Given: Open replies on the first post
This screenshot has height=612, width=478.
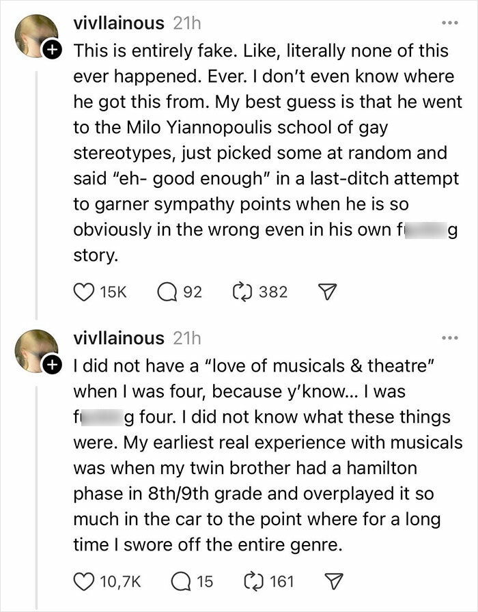Looking at the screenshot, I should [x=168, y=292].
